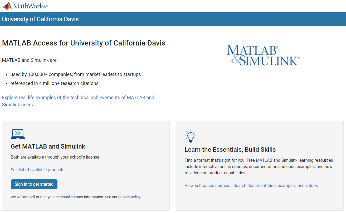Click the school's license availability sentence
Viewport: 346px width, 213px height.
tap(55, 157)
